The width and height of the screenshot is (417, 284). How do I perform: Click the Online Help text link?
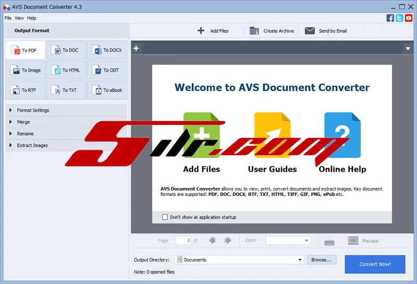tap(342, 169)
